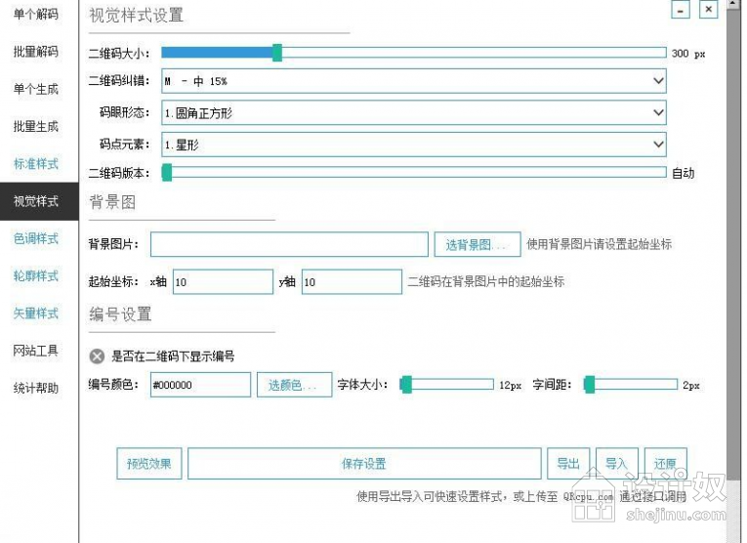Click the 字体大小 slider handle
Image resolution: width=747 pixels, height=543 pixels.
(x=406, y=385)
